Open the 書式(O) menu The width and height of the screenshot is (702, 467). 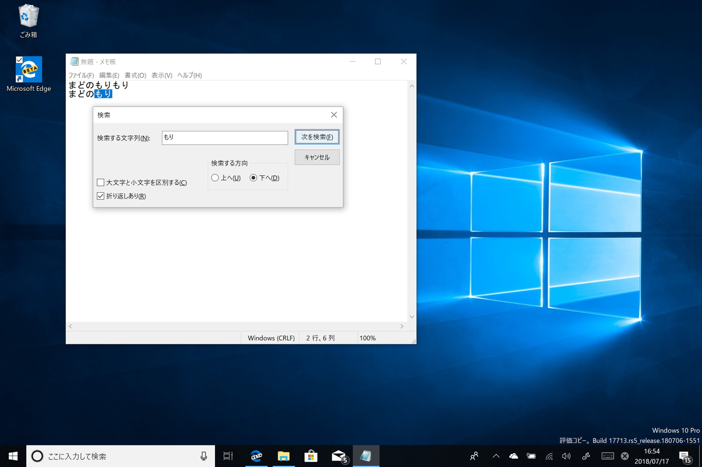point(135,76)
